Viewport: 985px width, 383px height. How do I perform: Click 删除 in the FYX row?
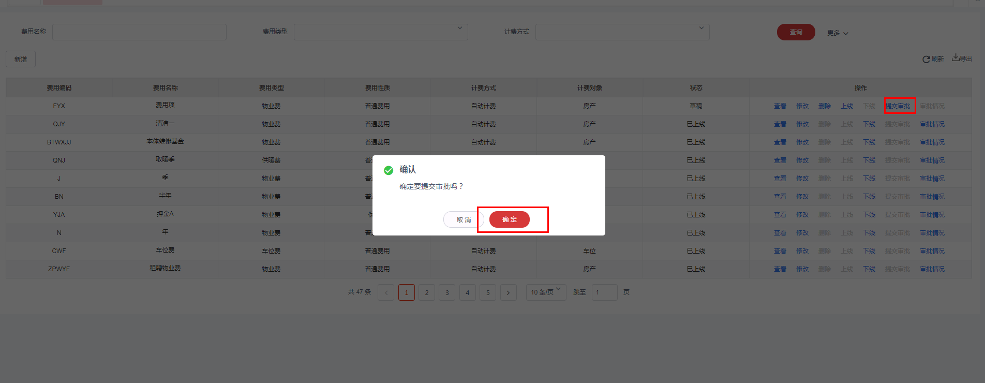[825, 106]
